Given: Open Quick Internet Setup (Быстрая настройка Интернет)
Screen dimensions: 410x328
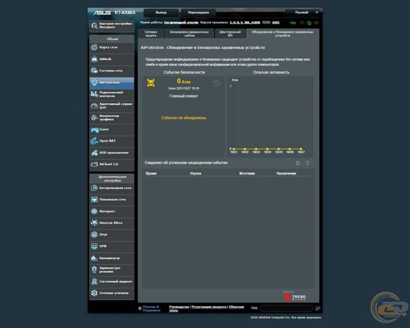Looking at the screenshot, I should 112,26.
